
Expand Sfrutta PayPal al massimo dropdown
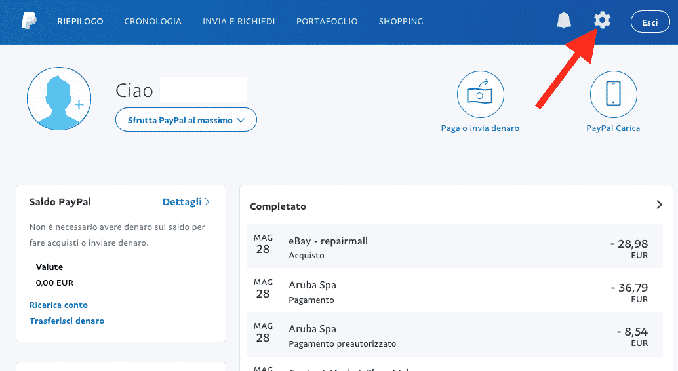(186, 120)
